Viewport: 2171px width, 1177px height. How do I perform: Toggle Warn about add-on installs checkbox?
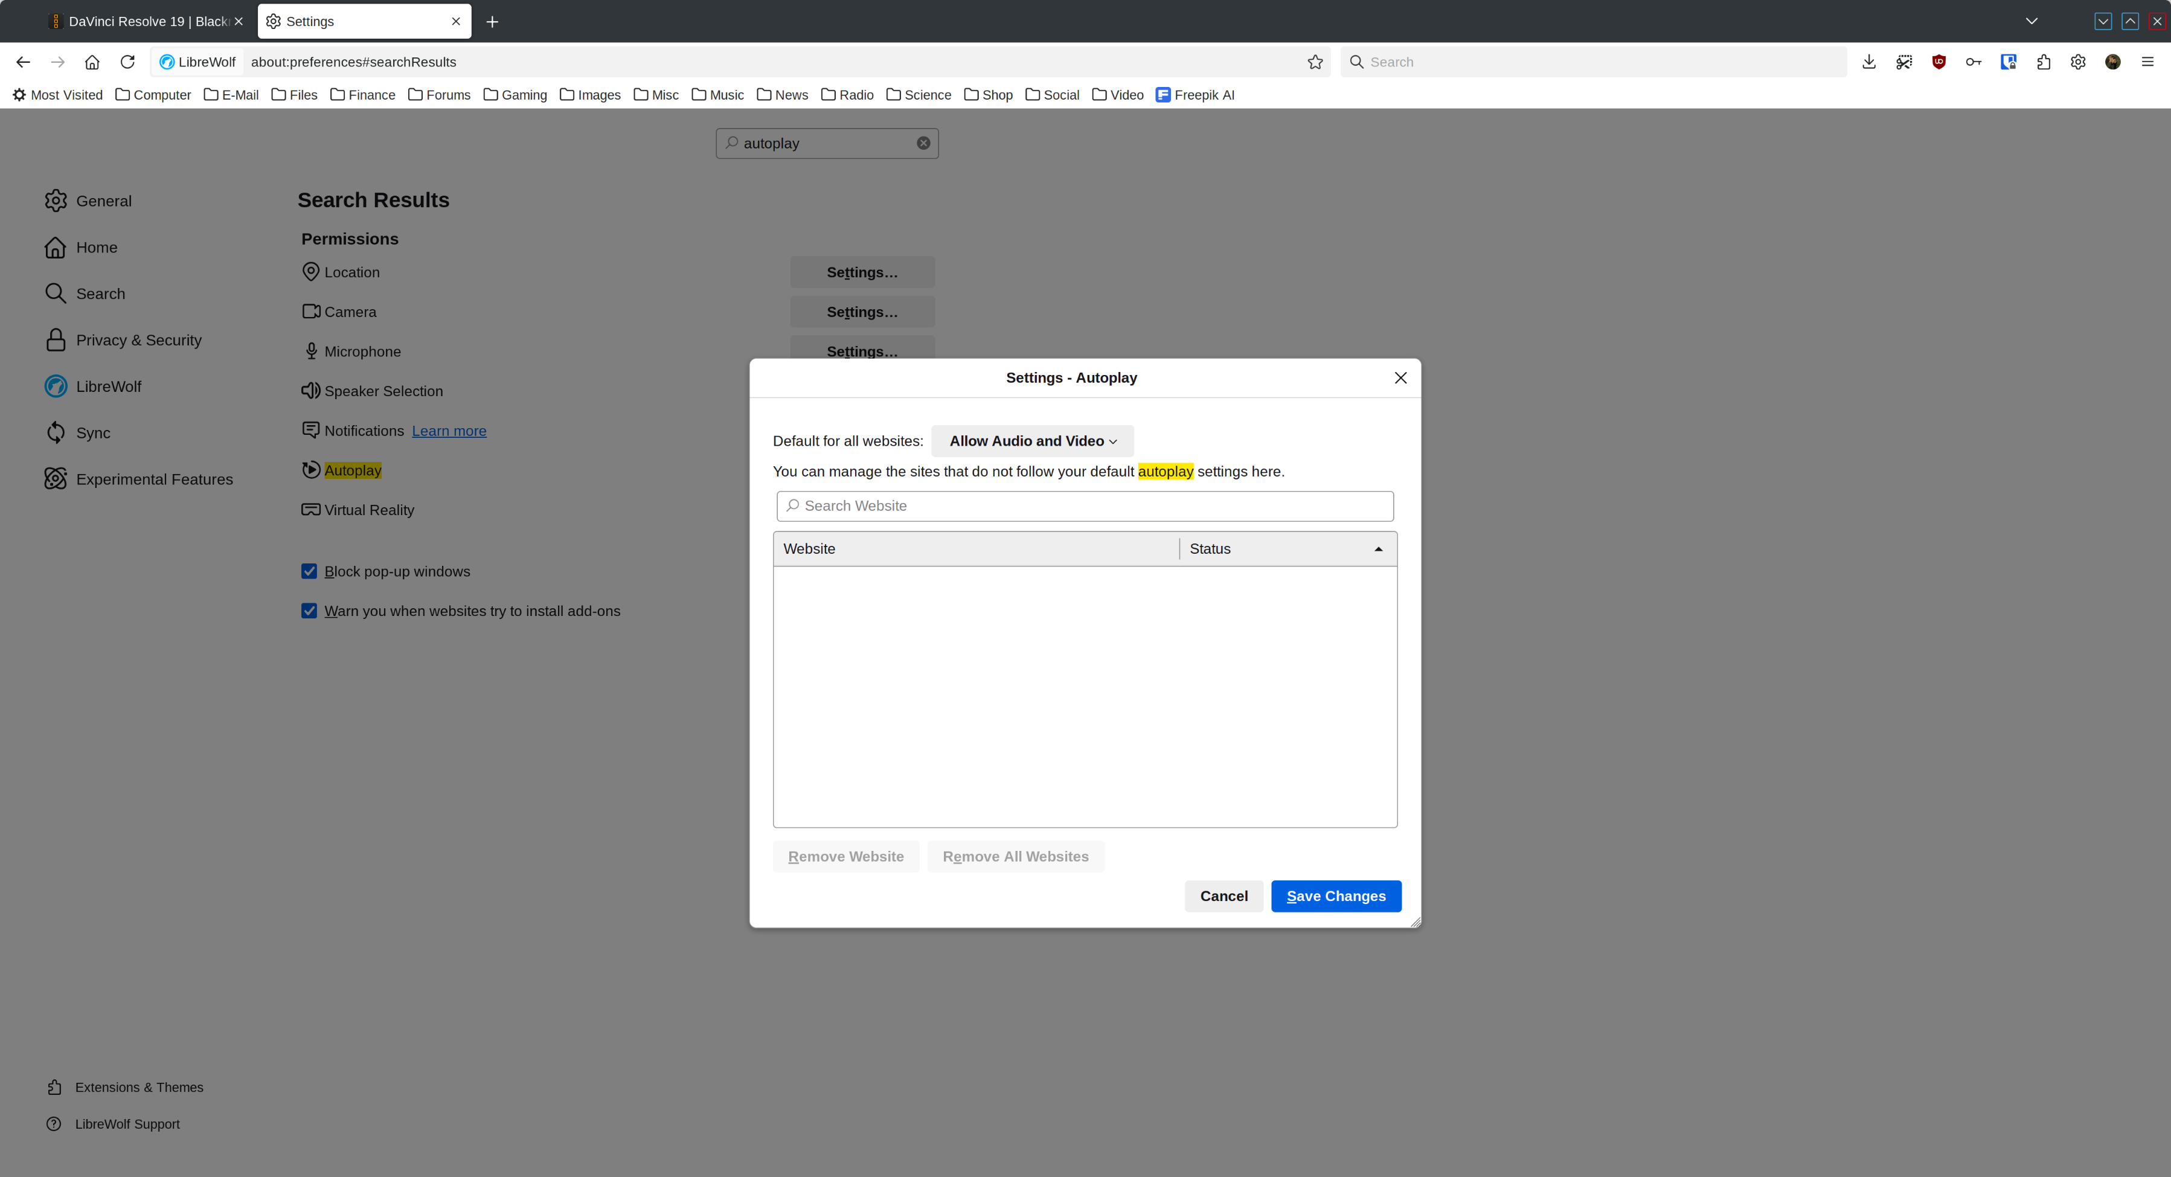coord(309,611)
